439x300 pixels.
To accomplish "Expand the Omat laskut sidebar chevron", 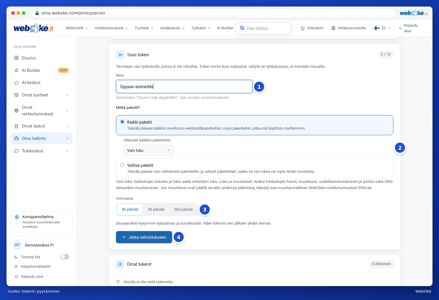I will (67, 126).
